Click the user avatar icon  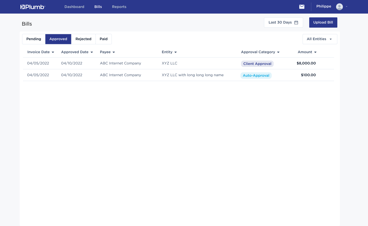pyautogui.click(x=339, y=7)
